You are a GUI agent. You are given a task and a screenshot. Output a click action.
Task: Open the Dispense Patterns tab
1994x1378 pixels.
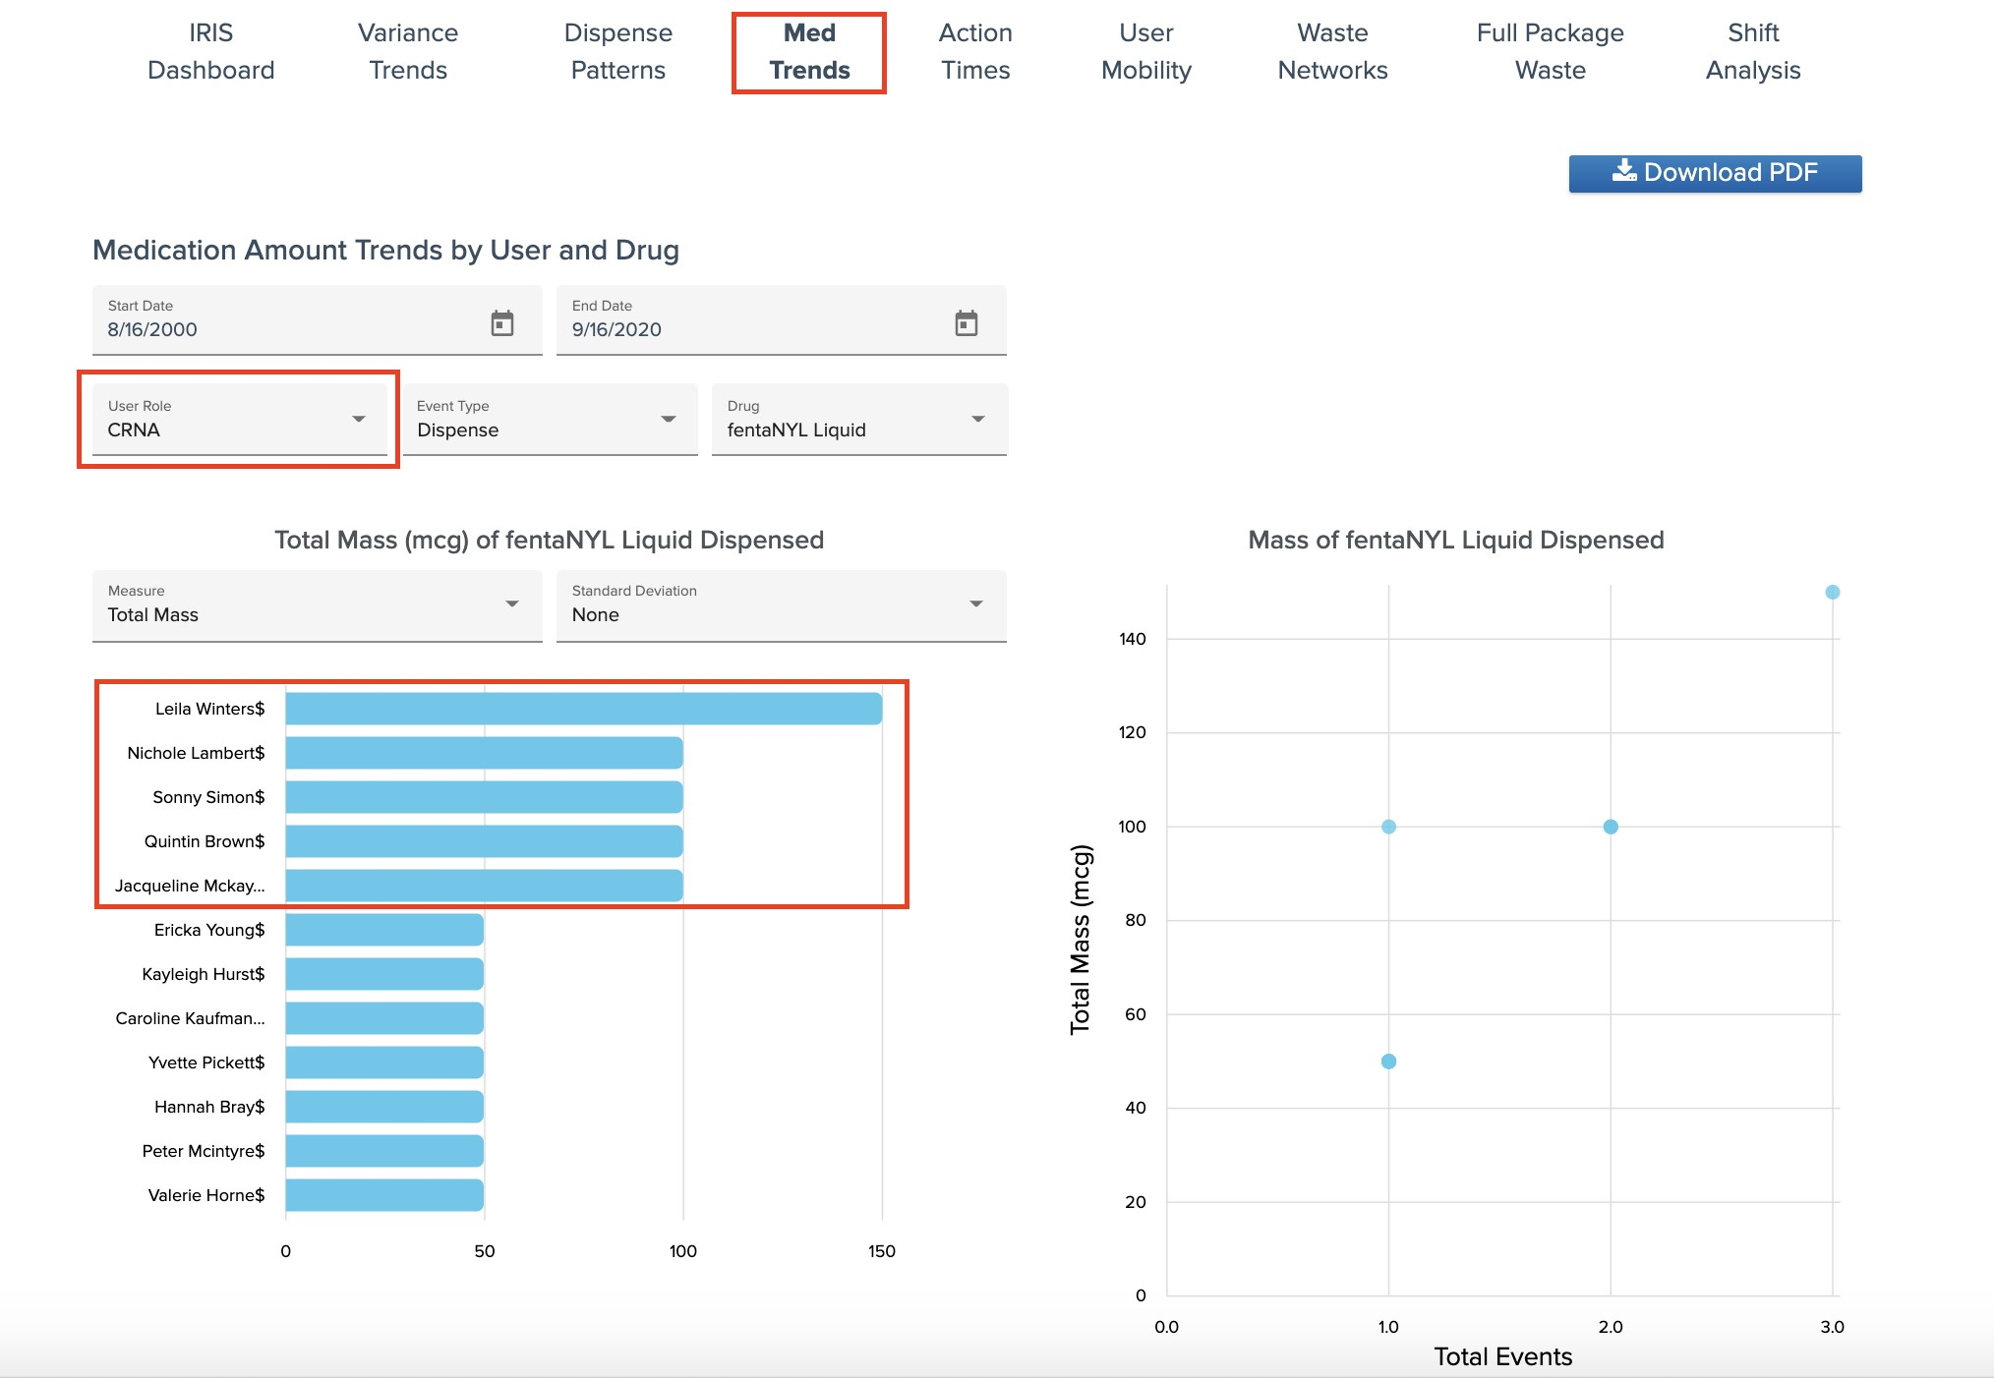tap(617, 52)
